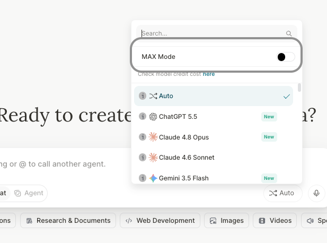Viewport: 327px width, 243px height.
Task: Select the Auto model option
Action: point(214,96)
